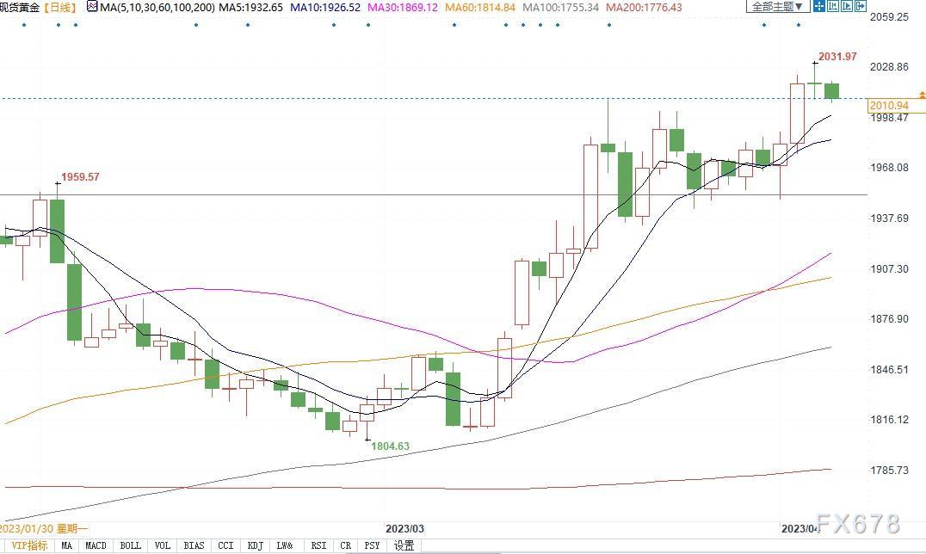926x554 pixels.
Task: Click the MA5:1932.65 value
Action: (x=251, y=8)
